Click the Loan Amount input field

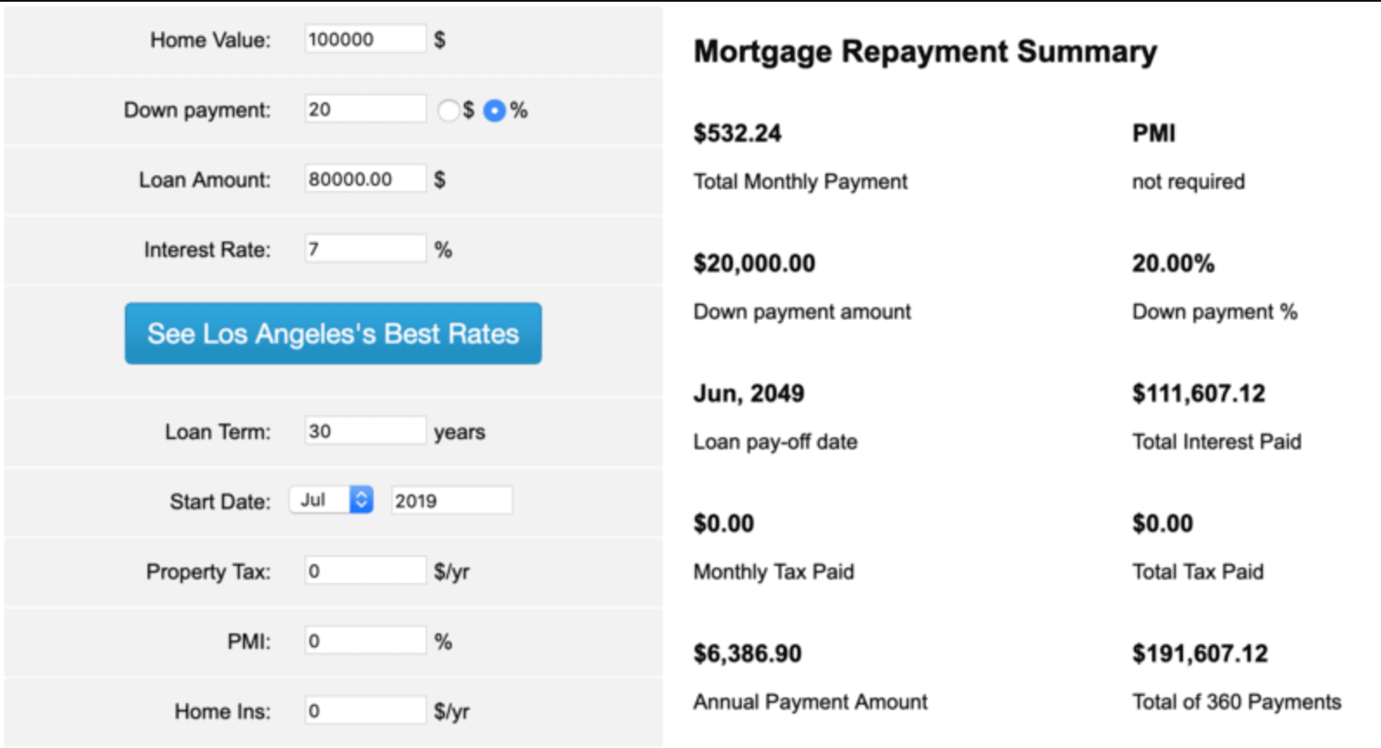[365, 179]
